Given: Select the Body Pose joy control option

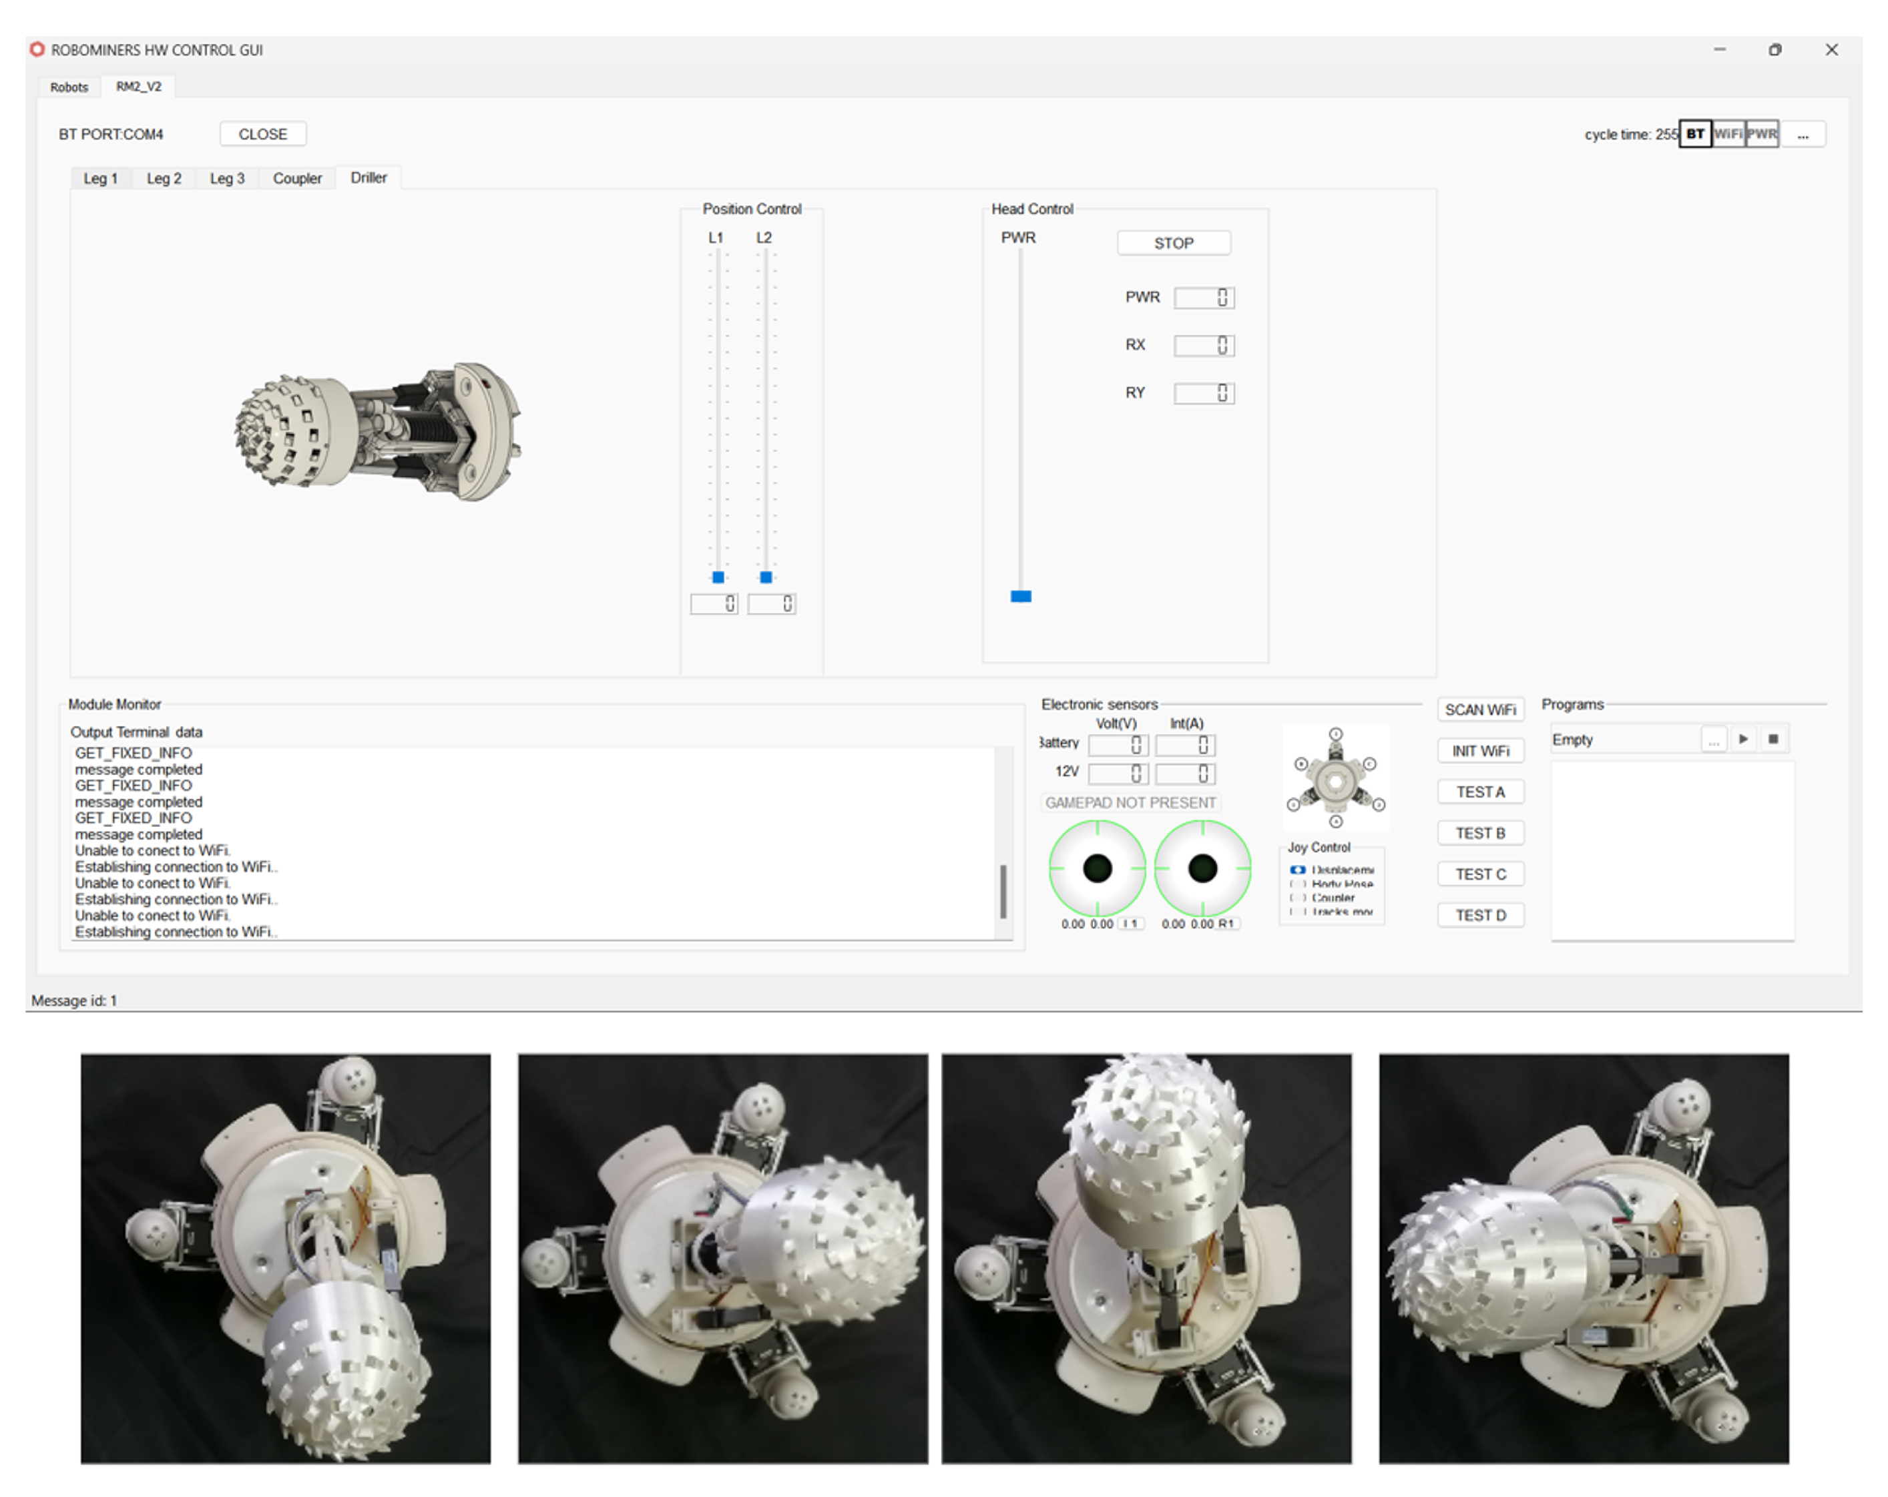Looking at the screenshot, I should [1298, 884].
